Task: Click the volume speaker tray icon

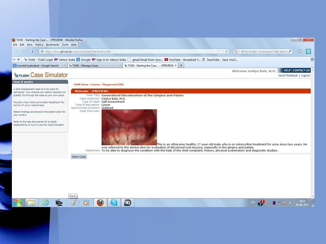Action: pos(290,203)
